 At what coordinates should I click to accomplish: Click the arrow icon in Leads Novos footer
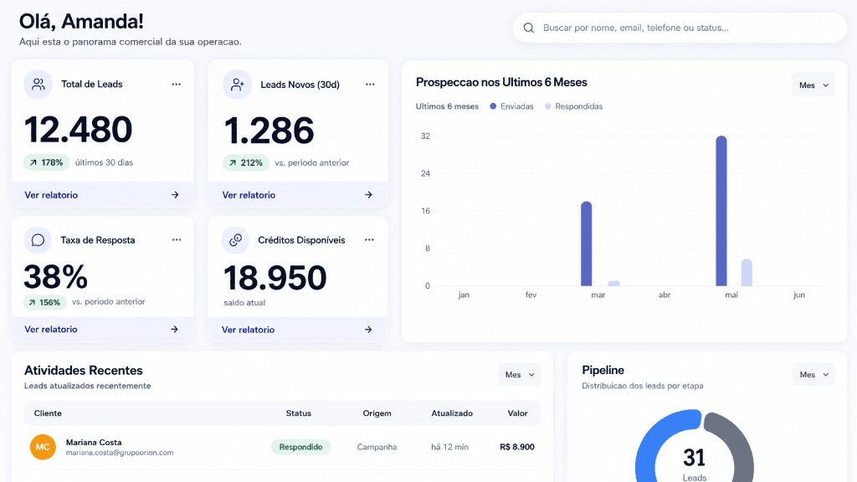(368, 195)
